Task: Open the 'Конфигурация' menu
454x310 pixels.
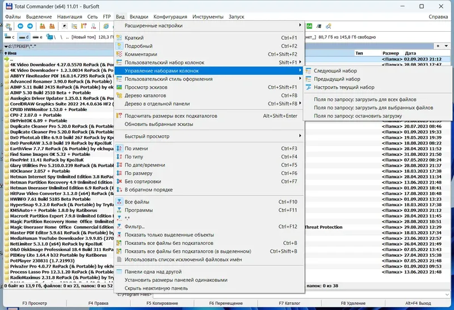Action: tap(170, 17)
